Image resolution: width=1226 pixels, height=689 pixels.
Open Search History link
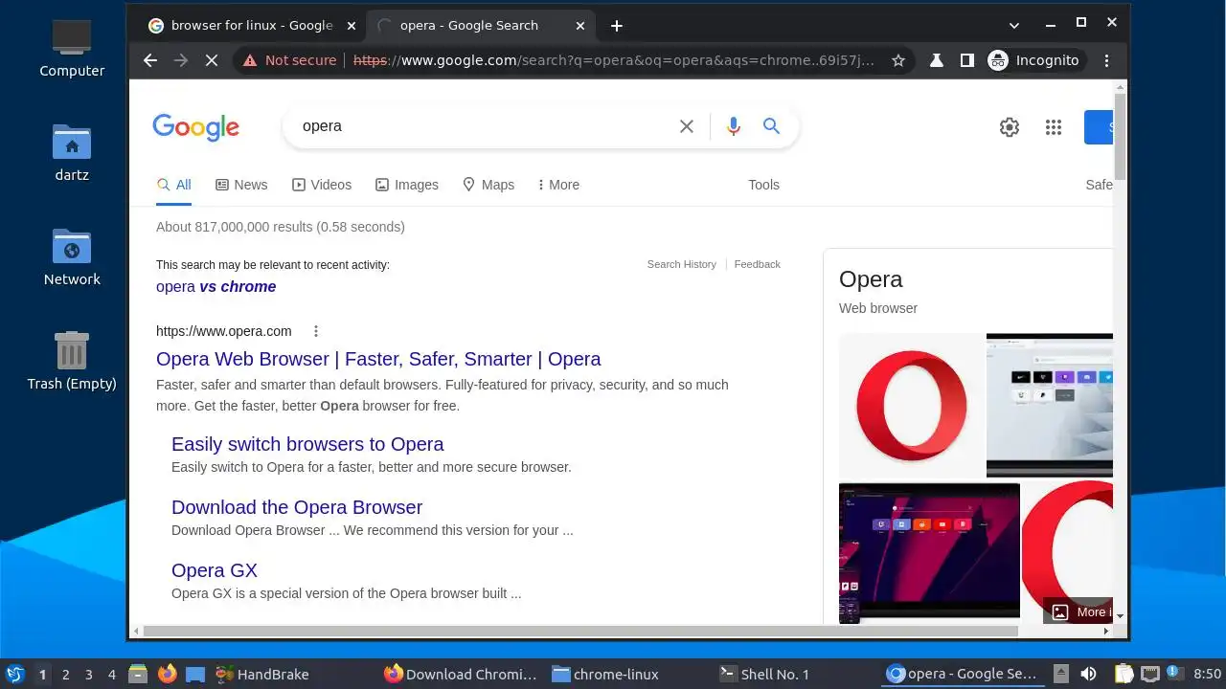click(x=681, y=264)
